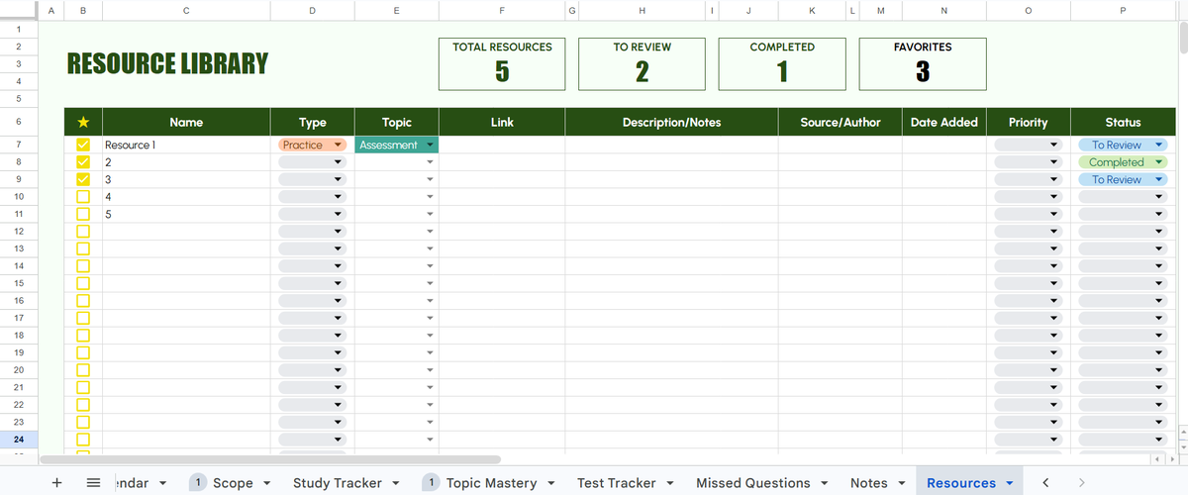Click the horizontal scrollbar thumb

pyautogui.click(x=270, y=459)
